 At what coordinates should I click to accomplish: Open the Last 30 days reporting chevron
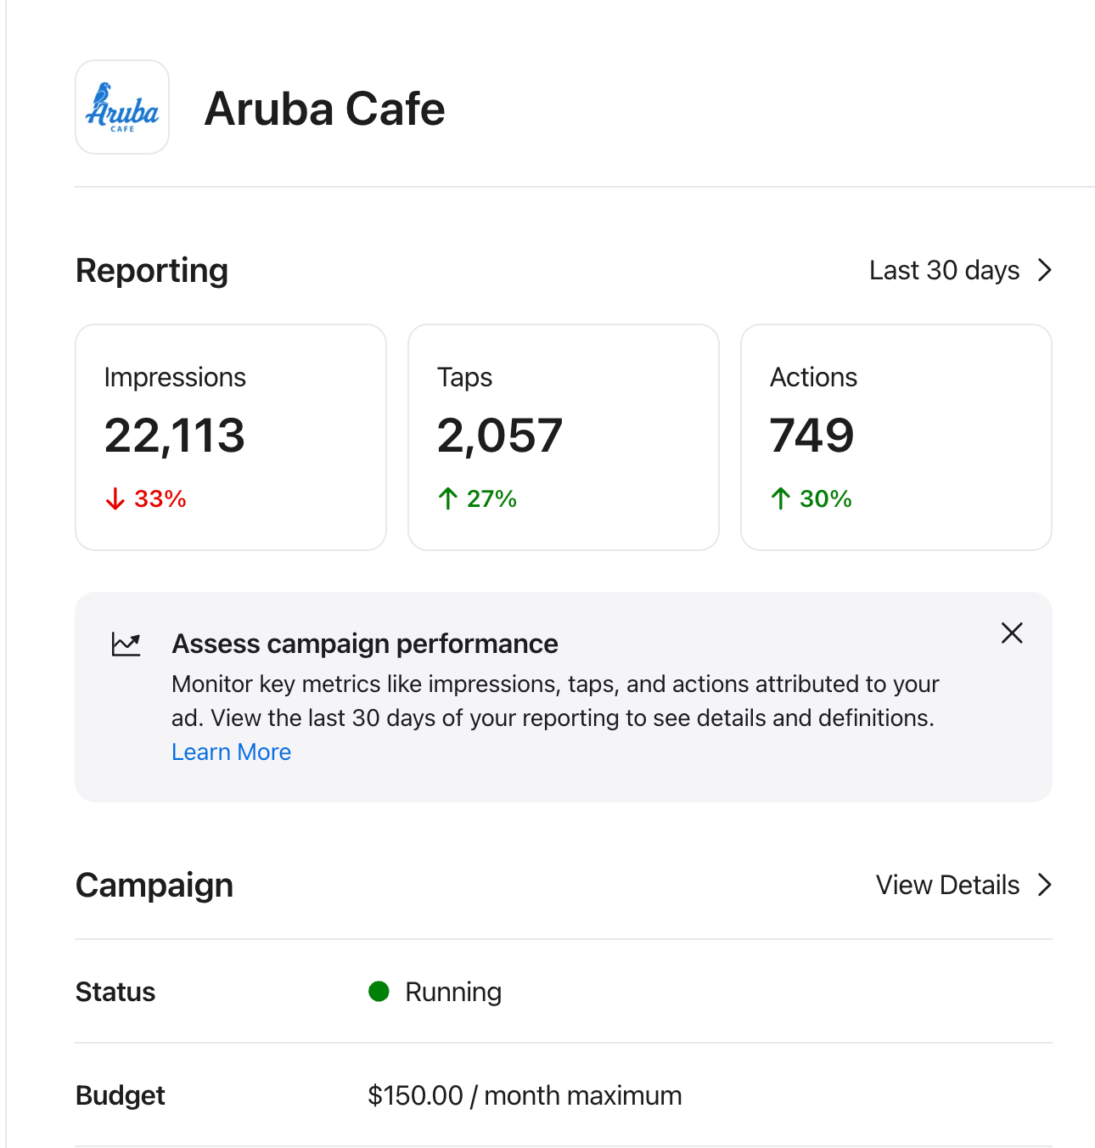[1045, 270]
